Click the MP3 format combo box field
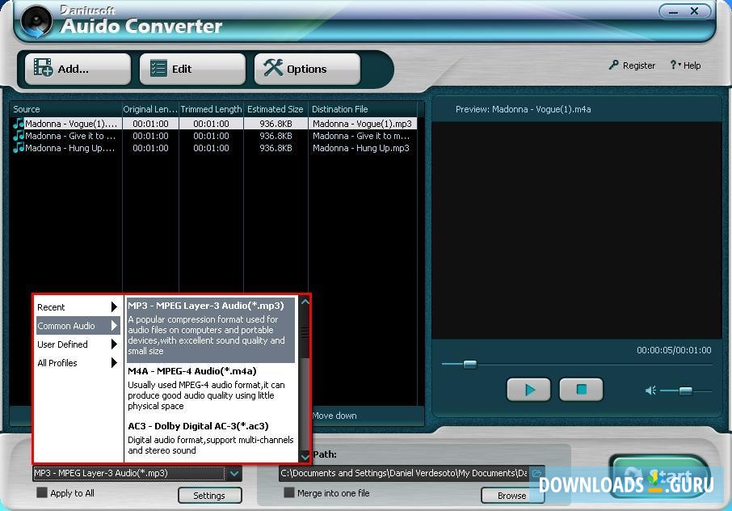The image size is (732, 511). tap(128, 473)
